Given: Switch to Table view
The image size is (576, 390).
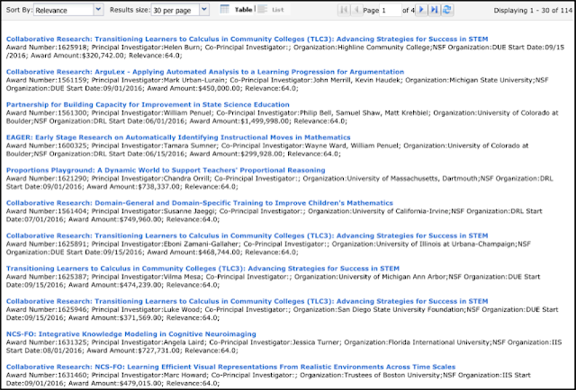Looking at the screenshot, I should pyautogui.click(x=236, y=10).
